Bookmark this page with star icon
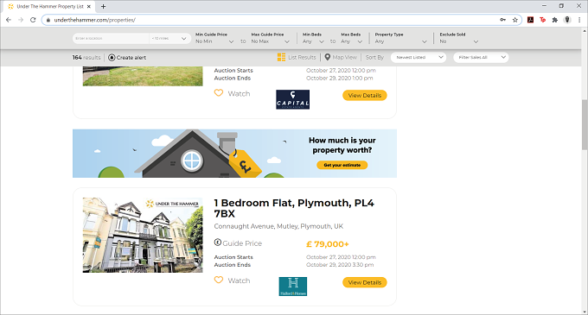Viewport: 588px width, 315px height. (514, 20)
